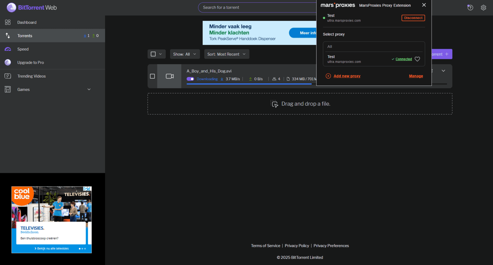This screenshot has height=265, width=493.
Task: Click the blue download arrow icon
Action: point(222,79)
